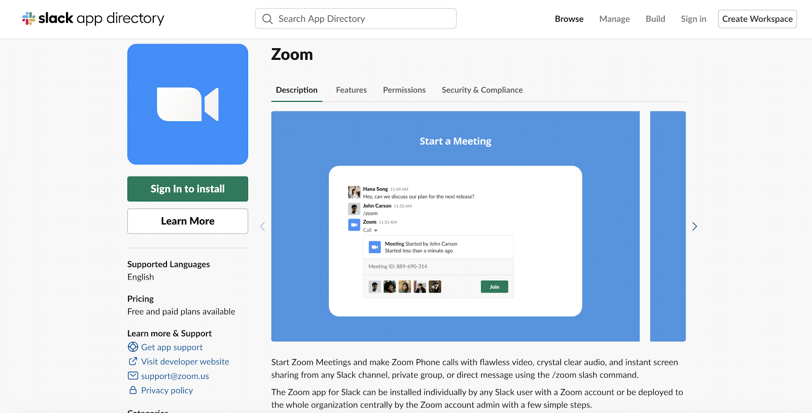
Task: Click the Learn More button
Action: (188, 221)
